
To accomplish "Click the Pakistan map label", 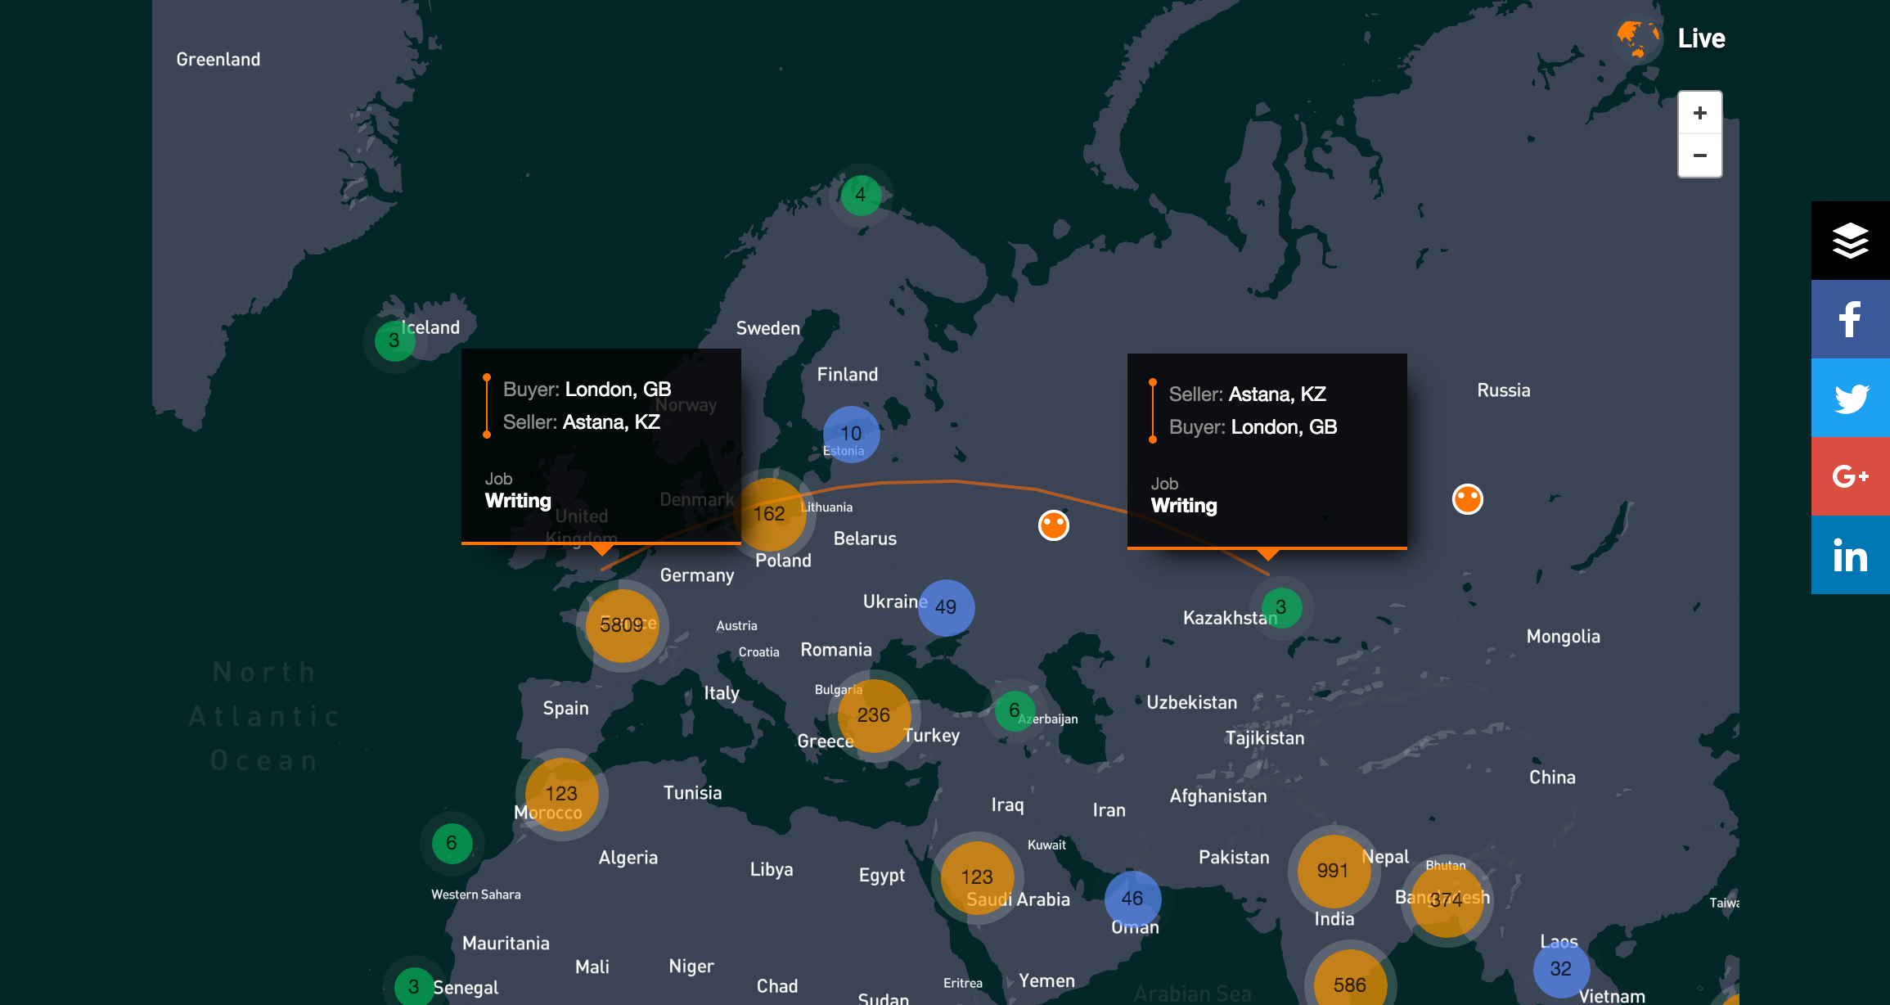I will pos(1234,858).
